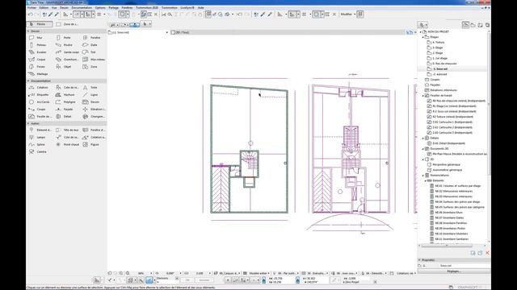Select the Polyligne tool
The image size is (517, 290).
[x=66, y=102]
